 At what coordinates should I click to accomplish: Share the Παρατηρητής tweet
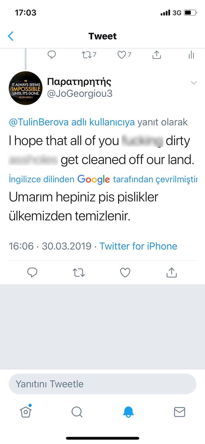(x=171, y=273)
